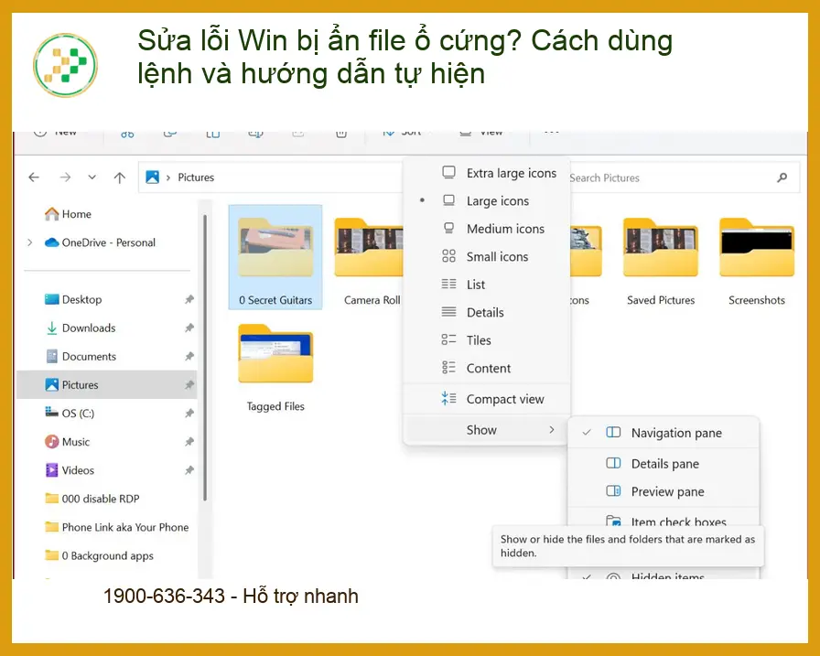Screen dimensions: 820x656
Task: Switch to List view
Action: pos(487,285)
